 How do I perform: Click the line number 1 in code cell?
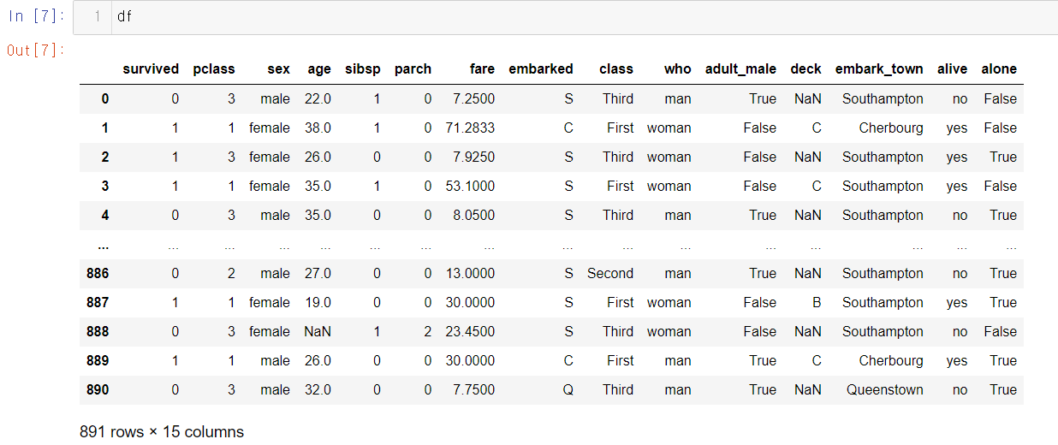98,16
